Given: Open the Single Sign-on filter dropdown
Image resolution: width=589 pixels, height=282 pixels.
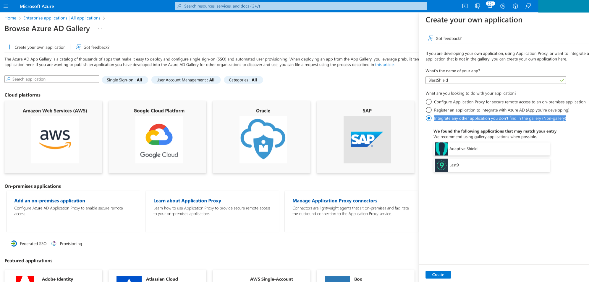Looking at the screenshot, I should coord(125,80).
